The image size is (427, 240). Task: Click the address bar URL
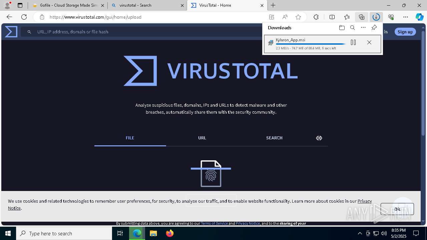pos(95,17)
